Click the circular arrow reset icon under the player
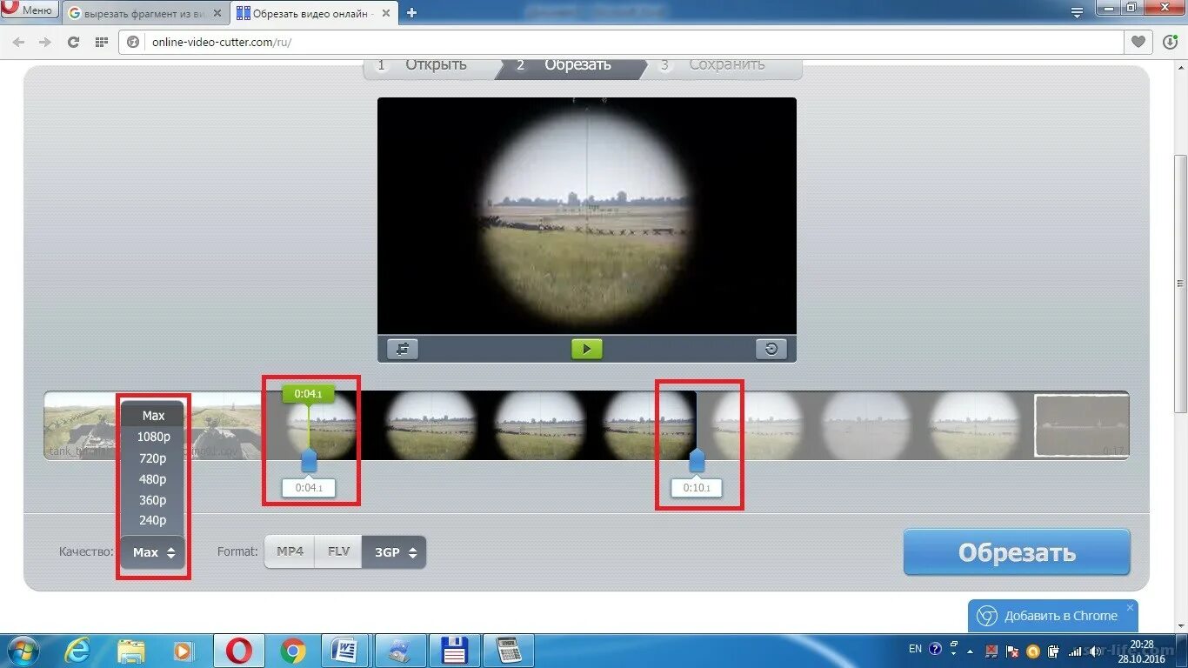 coord(771,349)
